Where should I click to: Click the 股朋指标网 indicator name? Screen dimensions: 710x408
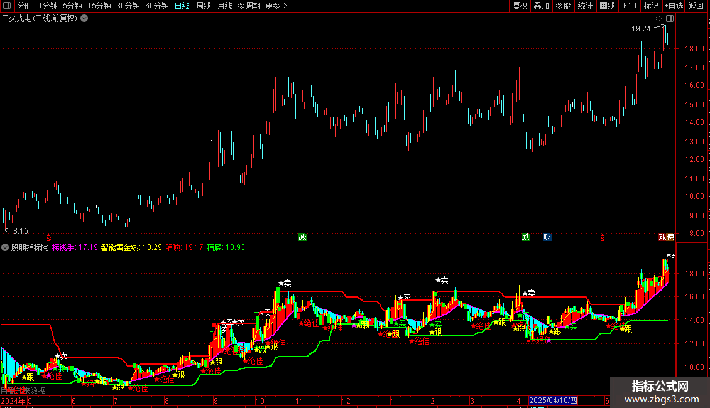tap(30, 247)
